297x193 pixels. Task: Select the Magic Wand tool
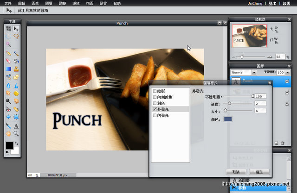tap(8, 44)
